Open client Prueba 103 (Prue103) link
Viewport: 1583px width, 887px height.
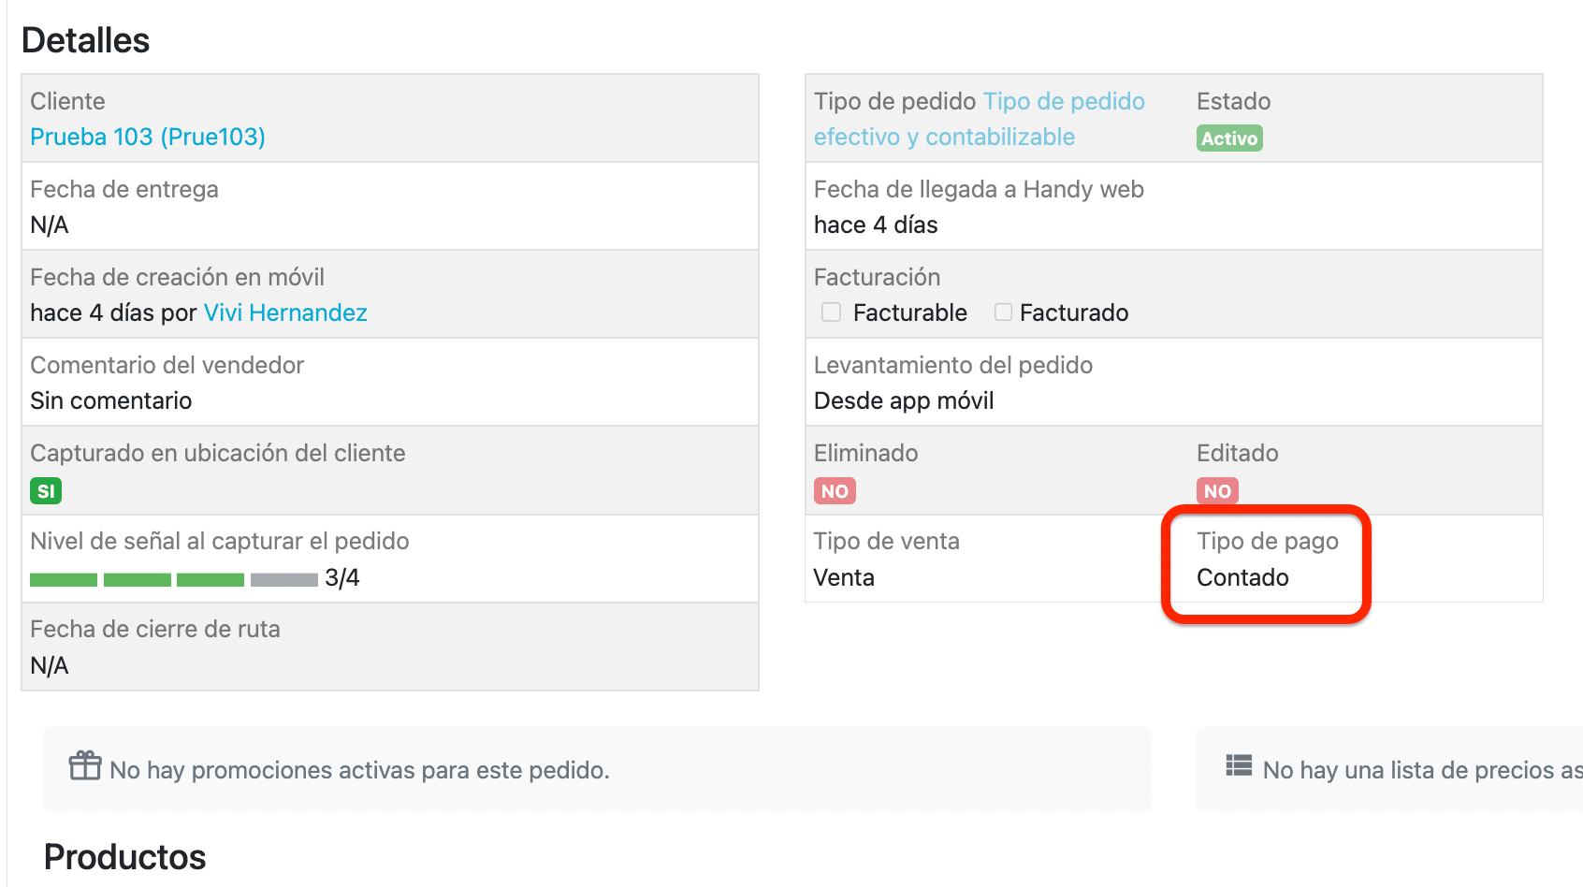(148, 137)
